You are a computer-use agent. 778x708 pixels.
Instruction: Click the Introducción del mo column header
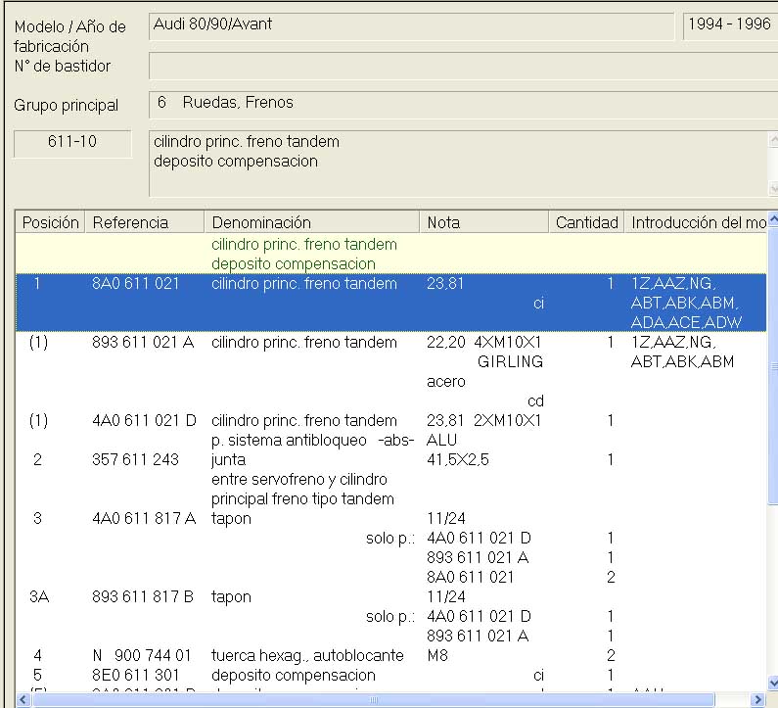[696, 222]
